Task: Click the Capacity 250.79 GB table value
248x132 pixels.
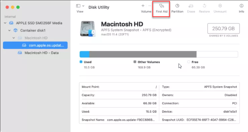Action: (149, 95)
